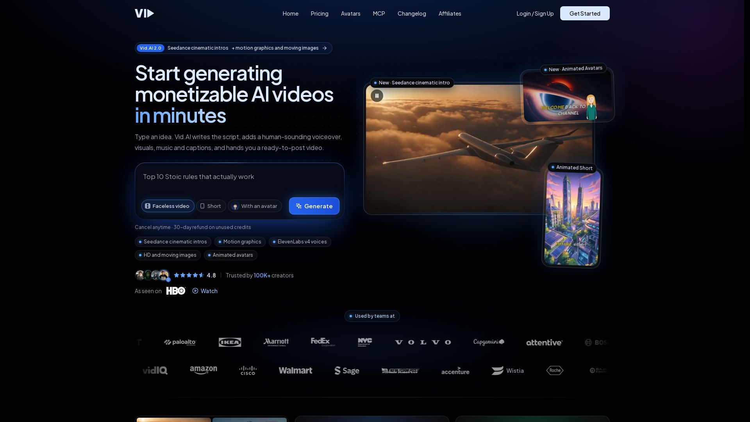
Task: Pause the Seedance cinematic intro video
Action: tap(377, 96)
